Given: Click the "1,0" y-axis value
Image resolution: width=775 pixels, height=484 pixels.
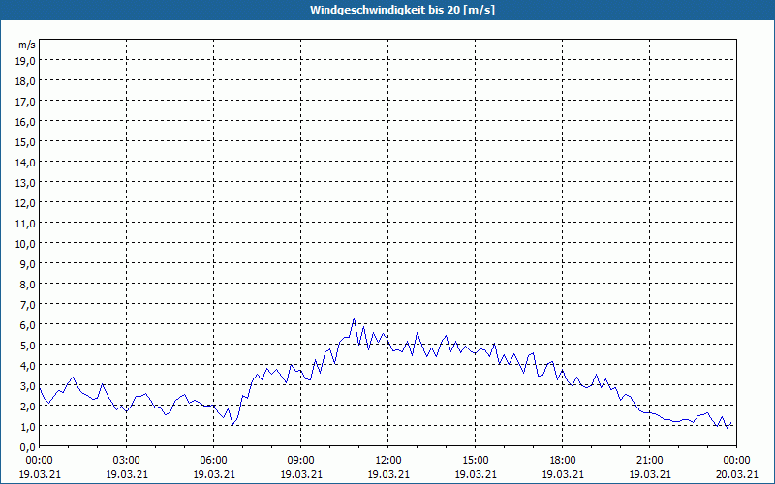Looking at the screenshot, I should tap(29, 426).
